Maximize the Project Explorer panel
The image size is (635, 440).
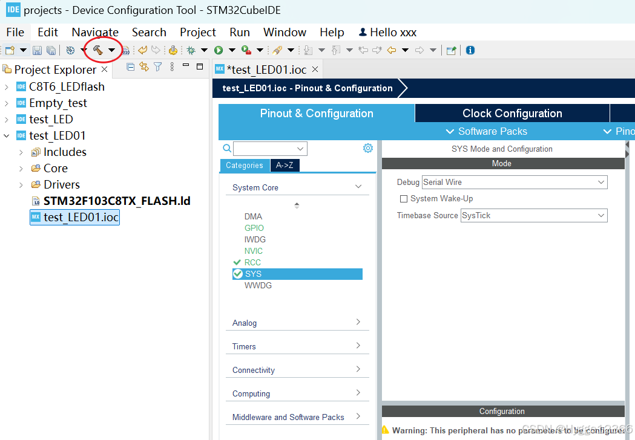200,66
